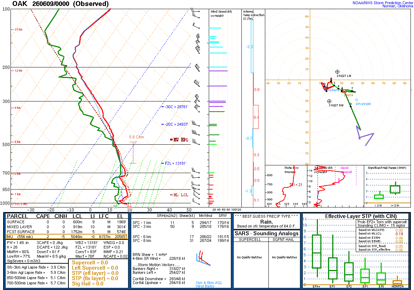The width and height of the screenshot is (414, 290).
Task: Click the 'classic supercell' label
Action: [x=346, y=170]
